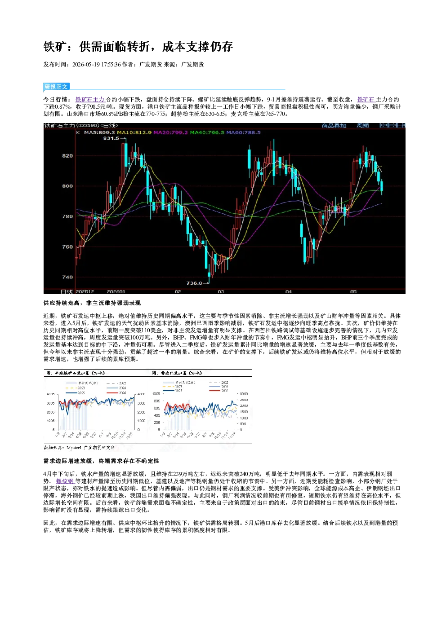Click the heading 供应持续走高，非主流维持强劲表现
The width and height of the screenshot is (446, 630).
92,303
